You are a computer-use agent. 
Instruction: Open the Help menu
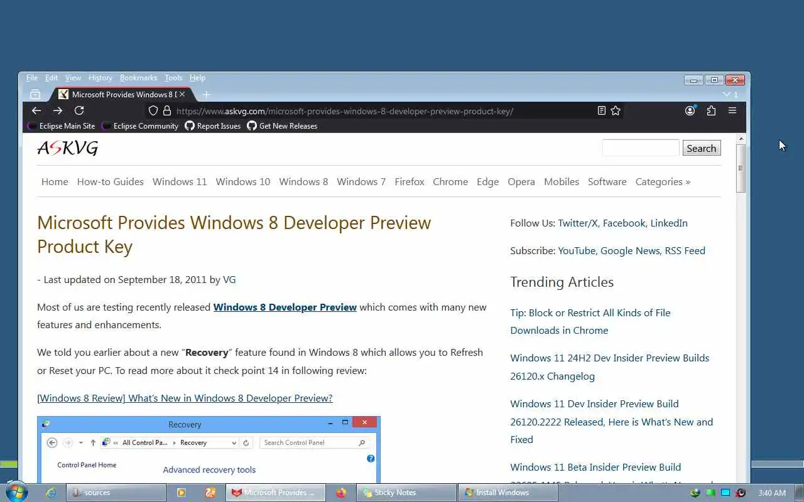[x=197, y=78]
